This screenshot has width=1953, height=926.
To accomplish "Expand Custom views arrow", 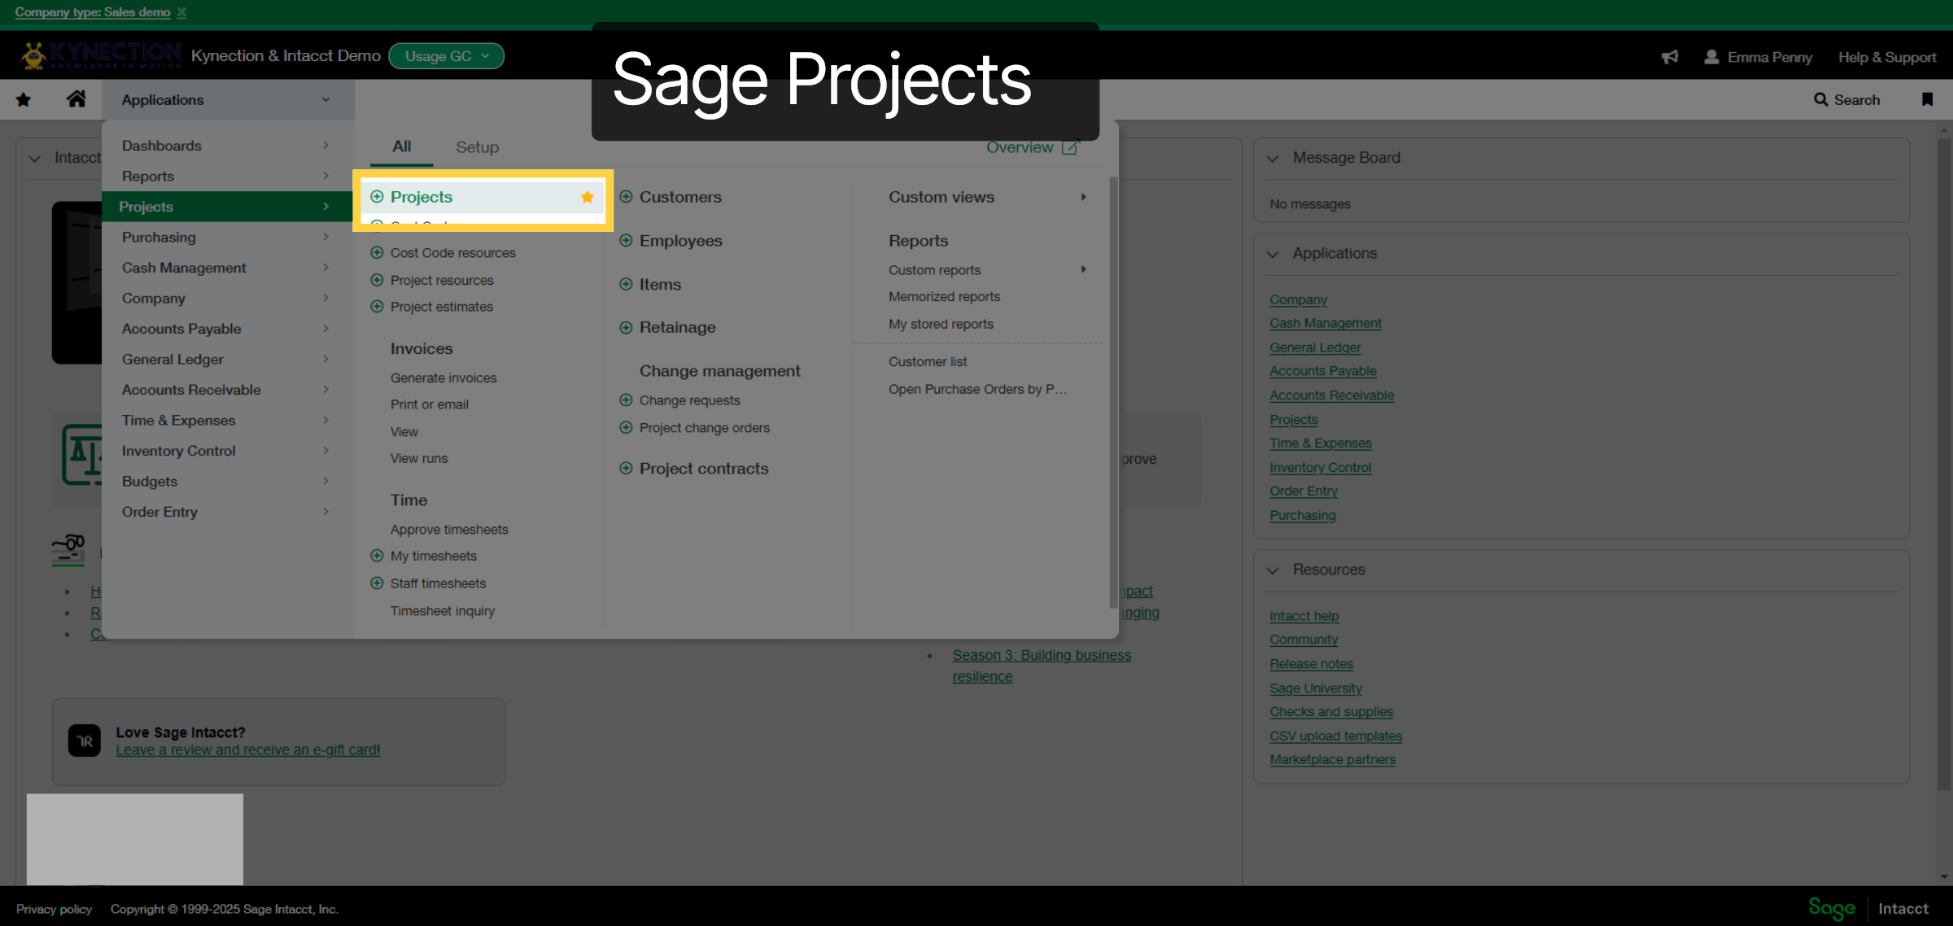I will (1083, 197).
